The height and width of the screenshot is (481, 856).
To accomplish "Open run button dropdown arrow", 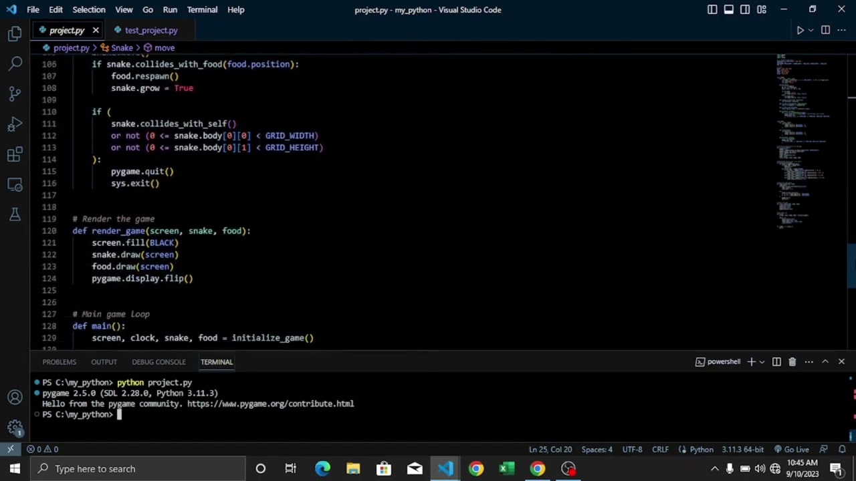I will [811, 30].
